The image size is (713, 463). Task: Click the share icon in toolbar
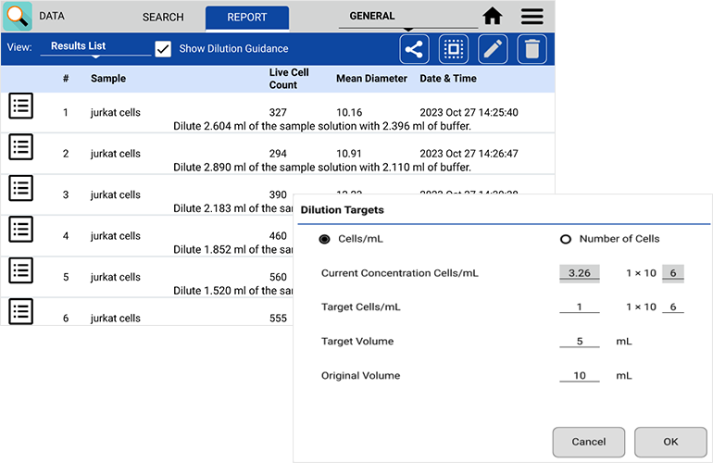[x=414, y=49]
